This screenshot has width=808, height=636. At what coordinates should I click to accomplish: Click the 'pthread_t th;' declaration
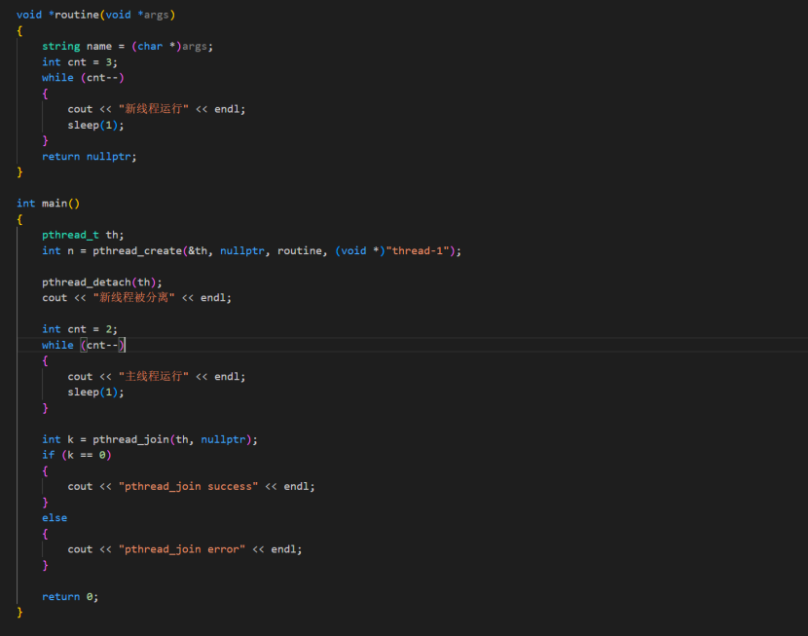83,235
